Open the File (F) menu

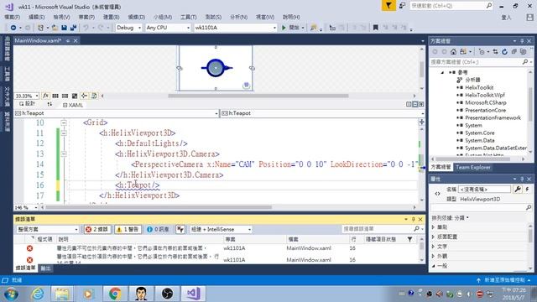point(13,17)
